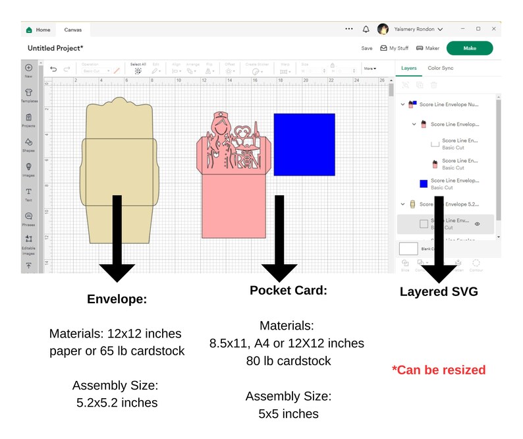This screenshot has width=523, height=439.
Task: Open the Create Sticker dropdown
Action: (257, 71)
